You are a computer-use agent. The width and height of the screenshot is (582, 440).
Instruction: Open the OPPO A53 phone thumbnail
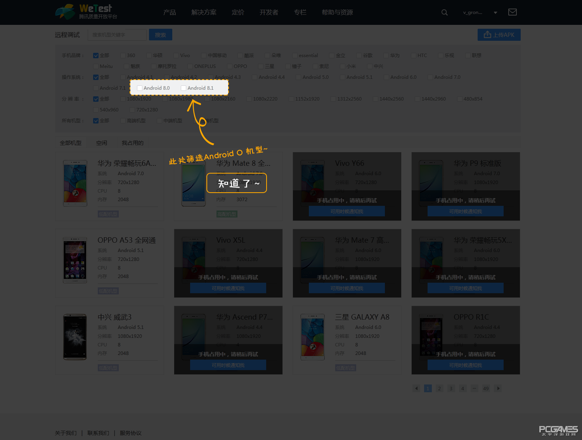[75, 260]
